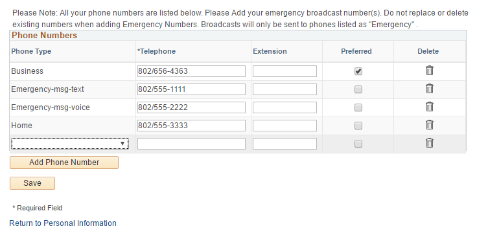Check Preferred for Emergency-msg-voice

[358, 107]
